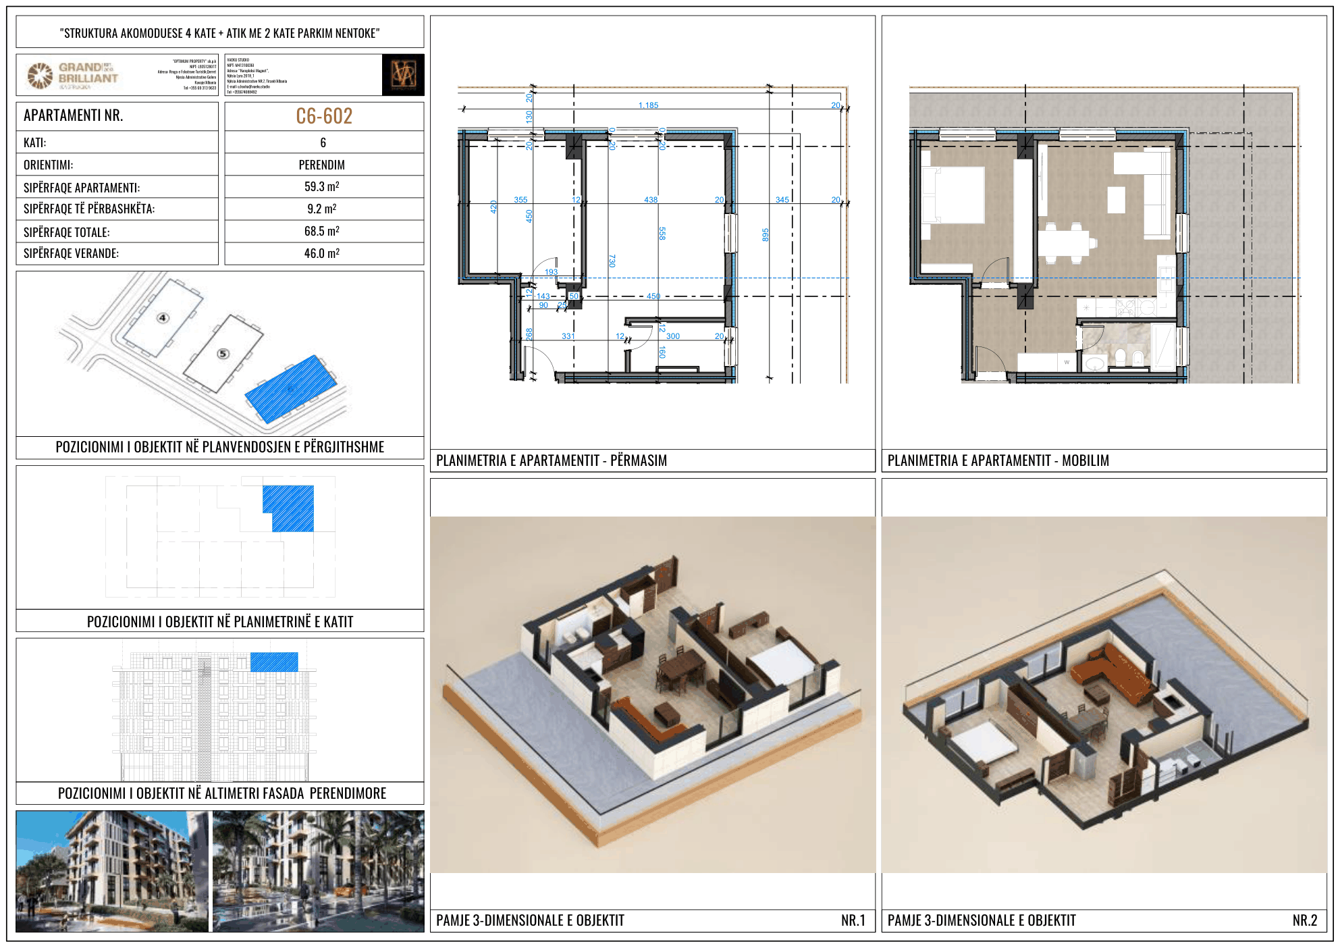Select building number 4 on site plan
Screen dimensions: 1340x948
(x=162, y=317)
